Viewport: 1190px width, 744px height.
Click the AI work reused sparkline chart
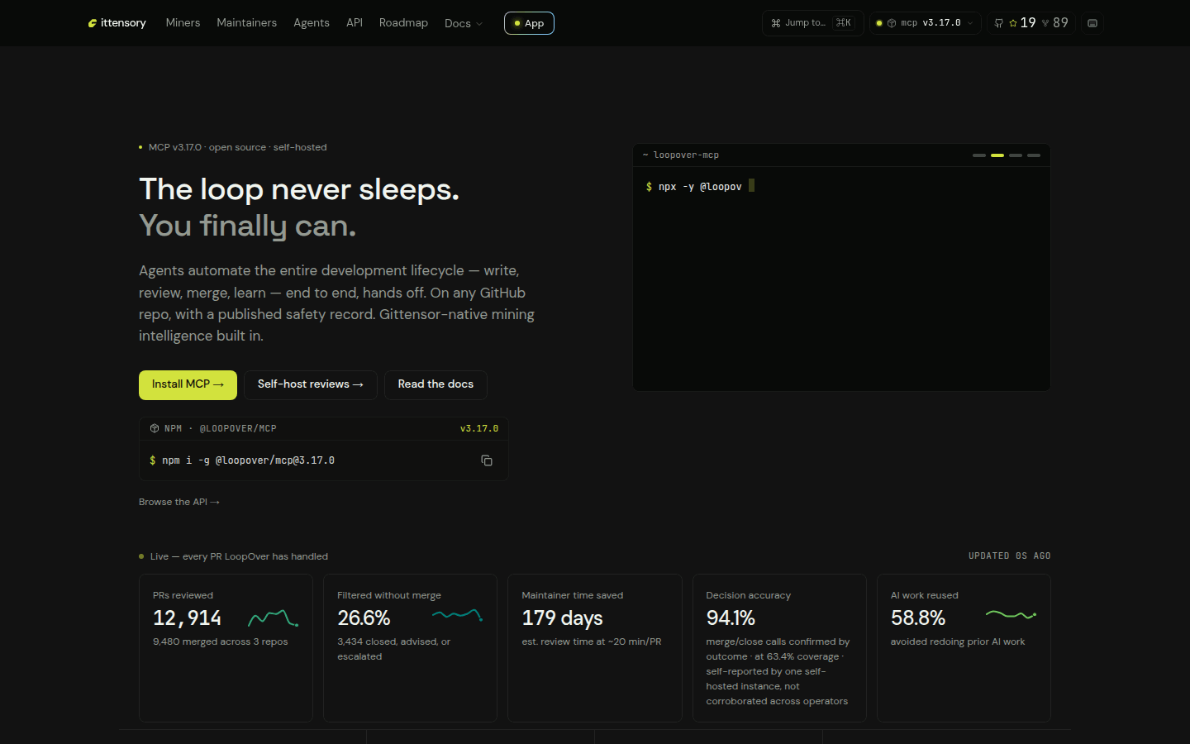[1011, 614]
